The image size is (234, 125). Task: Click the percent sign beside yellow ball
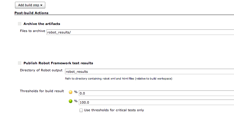coord(76,92)
